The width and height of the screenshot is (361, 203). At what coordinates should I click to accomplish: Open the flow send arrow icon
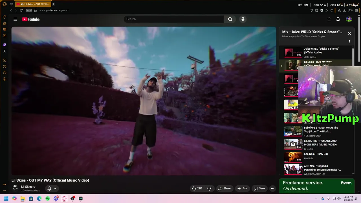pyautogui.click(x=327, y=10)
